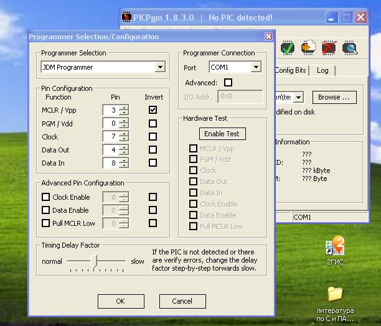This screenshot has width=381, height=326.
Task: Click COM1 in the PICPgm status bar
Action: coord(302,217)
